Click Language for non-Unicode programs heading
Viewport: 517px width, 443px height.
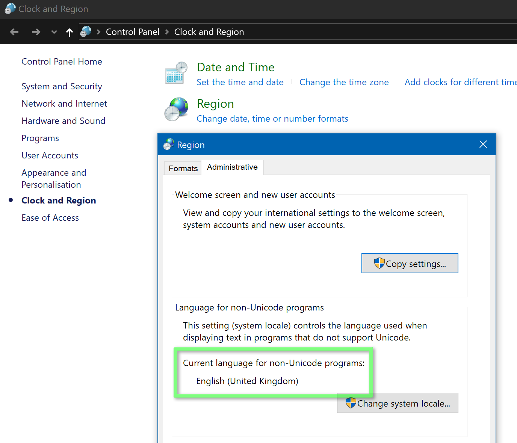(x=249, y=307)
